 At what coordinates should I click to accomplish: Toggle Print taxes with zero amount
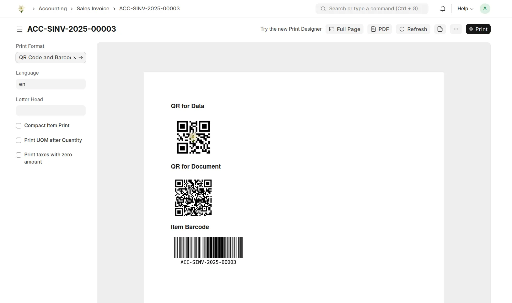coord(19,155)
